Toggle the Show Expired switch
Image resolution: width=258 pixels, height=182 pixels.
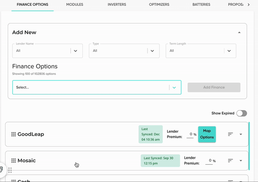[x=241, y=113]
